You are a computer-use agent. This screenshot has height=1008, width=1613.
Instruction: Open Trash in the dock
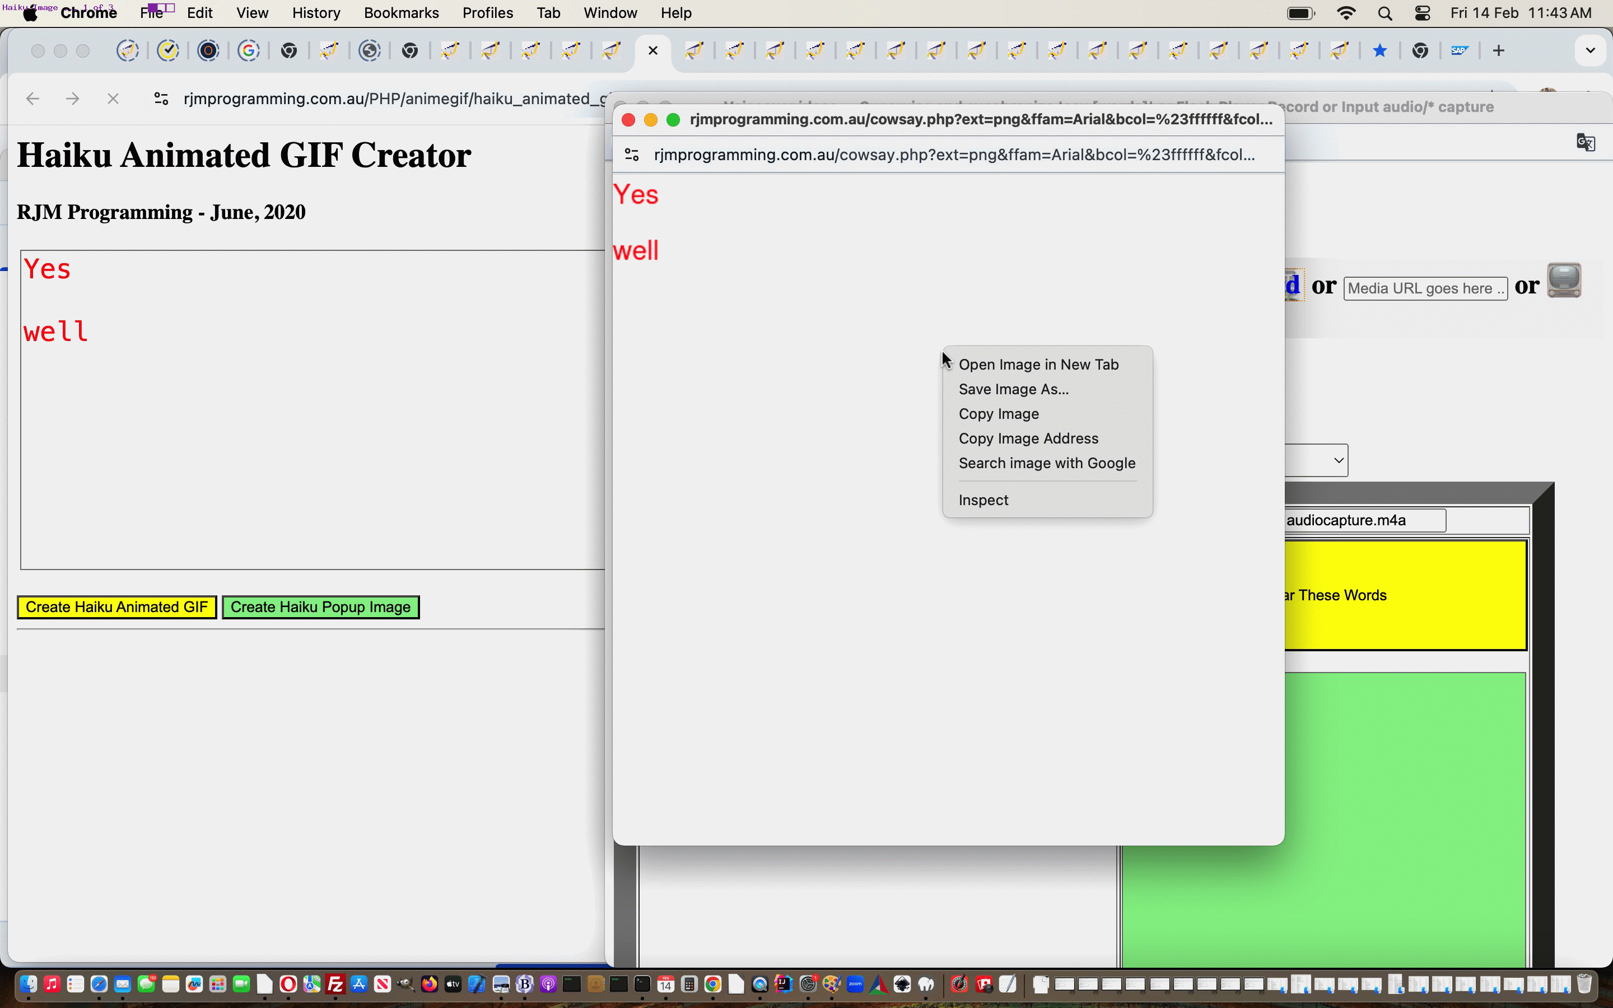[1585, 984]
